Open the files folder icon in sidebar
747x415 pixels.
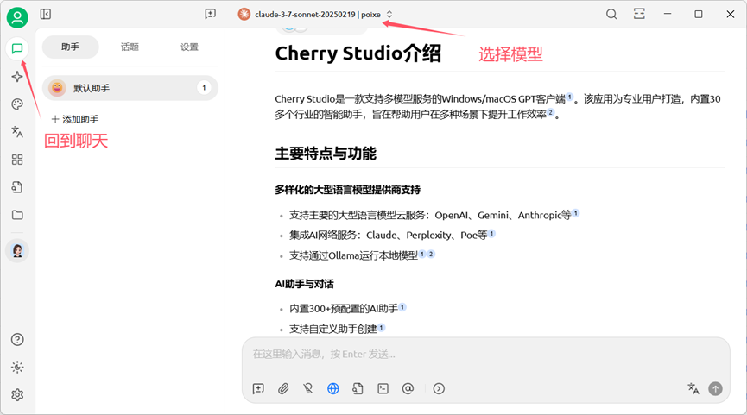point(17,215)
